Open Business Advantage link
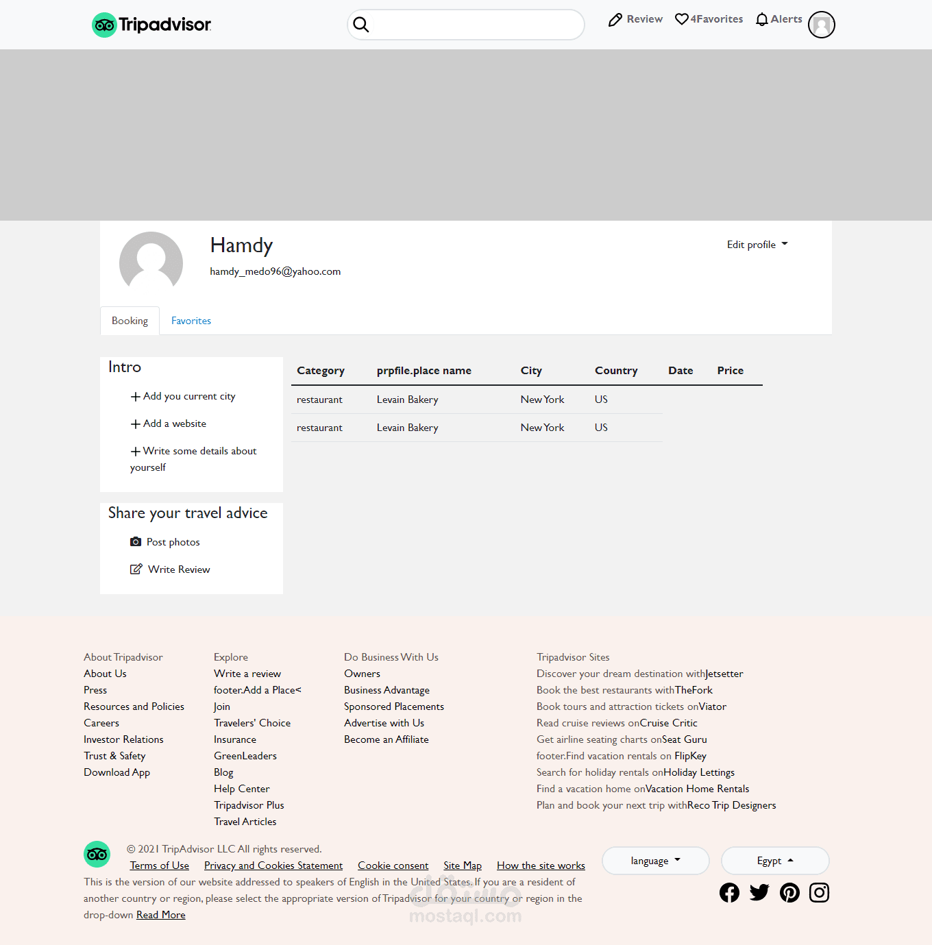 [387, 690]
